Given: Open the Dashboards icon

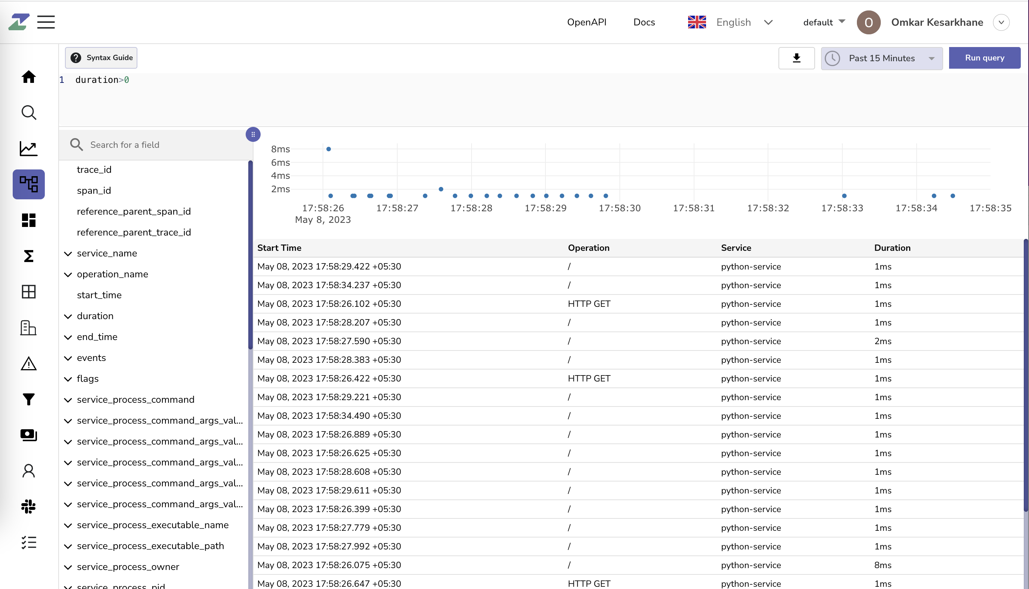Looking at the screenshot, I should pyautogui.click(x=29, y=220).
